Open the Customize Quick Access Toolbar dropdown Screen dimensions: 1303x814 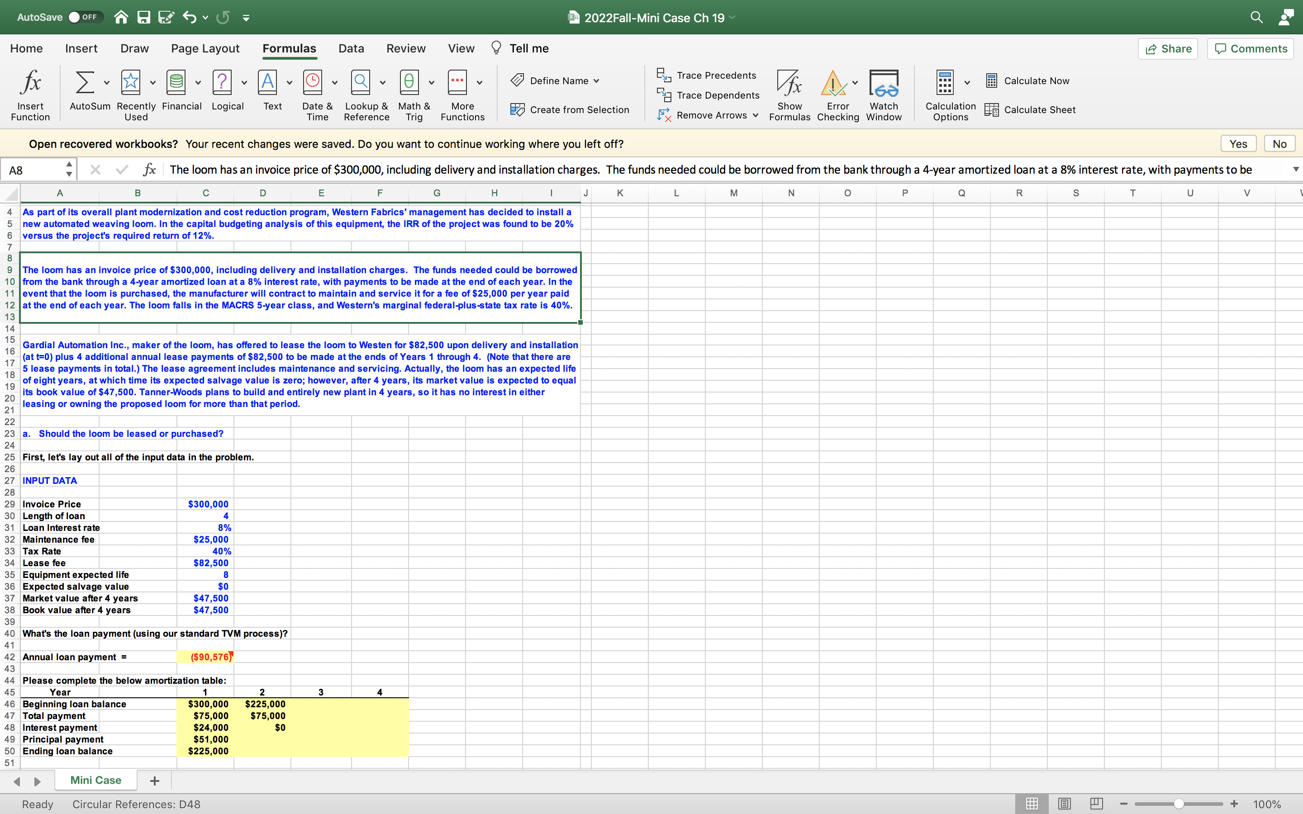pyautogui.click(x=246, y=18)
